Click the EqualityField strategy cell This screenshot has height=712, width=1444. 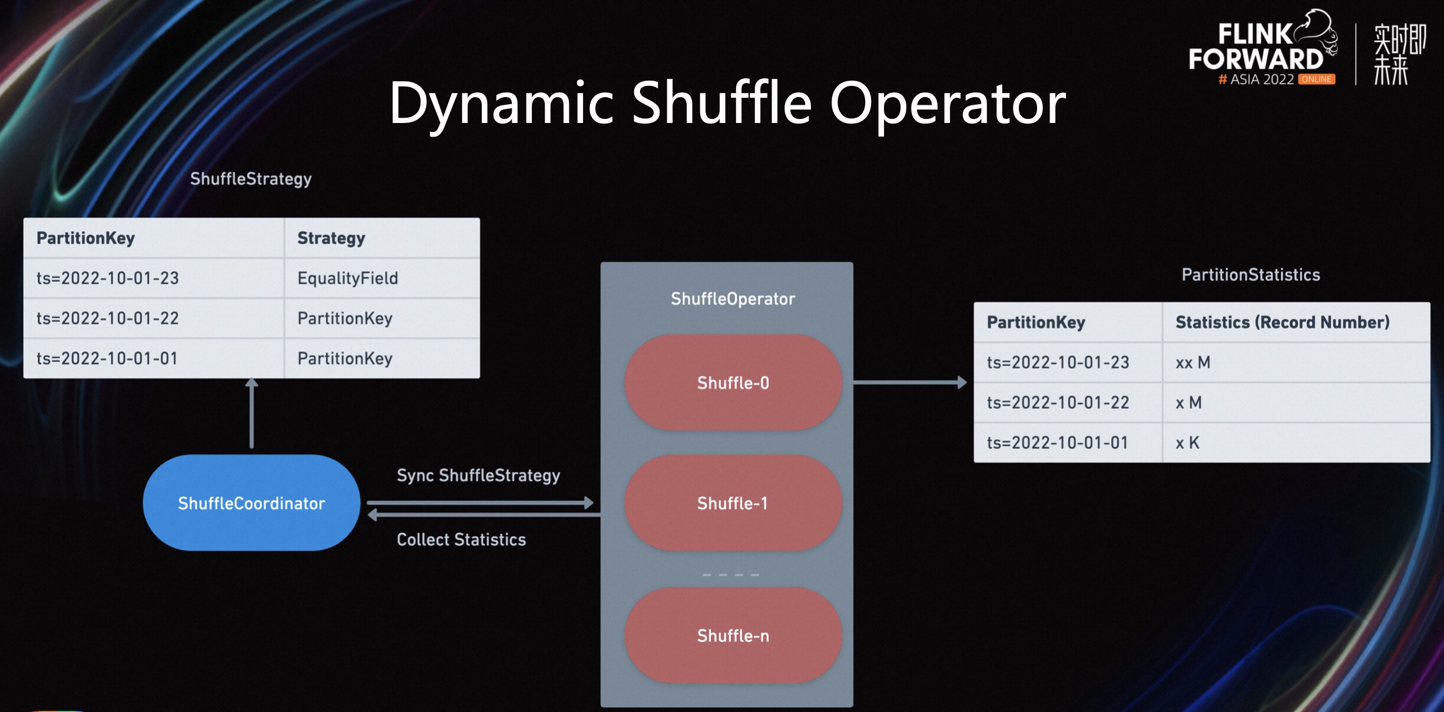pyautogui.click(x=382, y=278)
